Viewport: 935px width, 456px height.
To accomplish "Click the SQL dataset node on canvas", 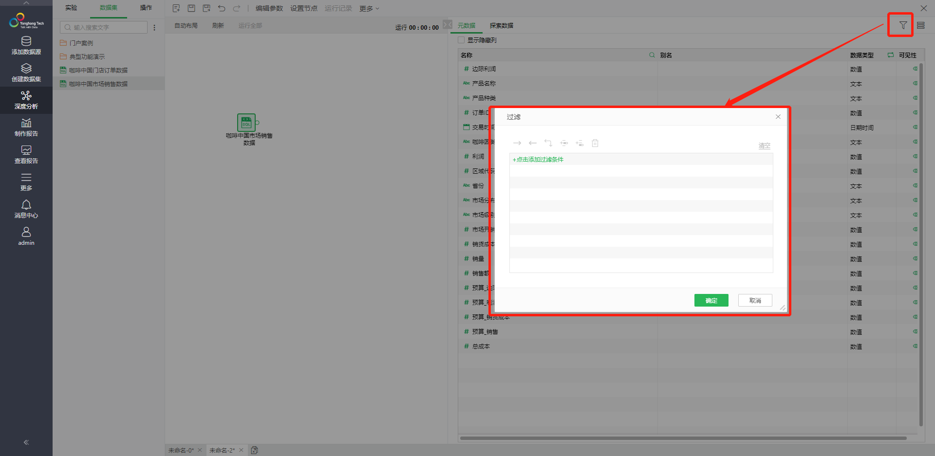I will point(246,123).
